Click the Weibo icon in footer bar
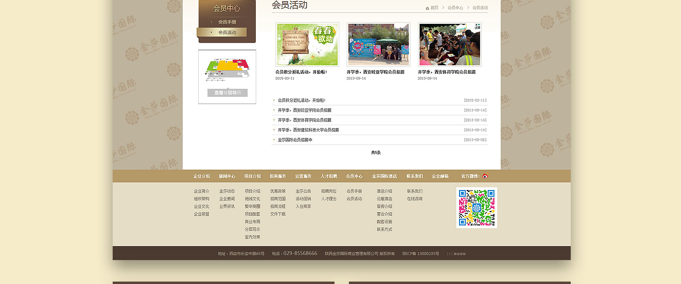681x284 pixels. point(485,176)
